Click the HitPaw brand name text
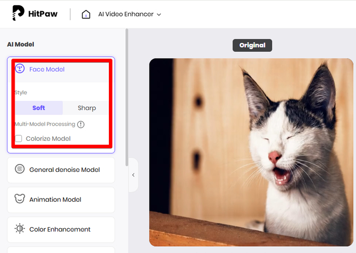 coord(43,14)
